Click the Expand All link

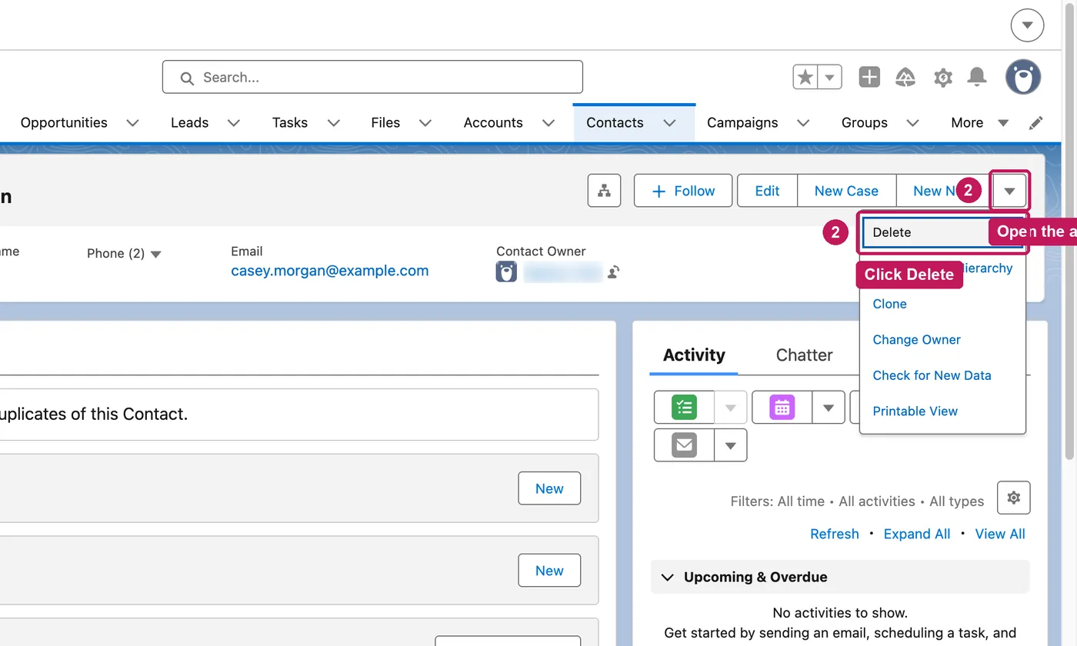[x=917, y=534]
